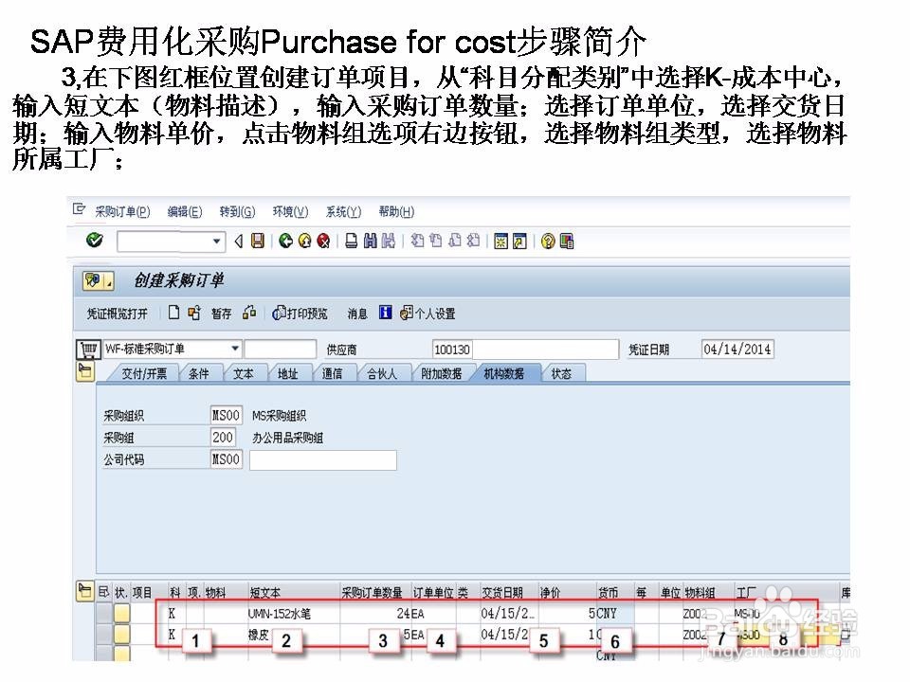Open the 系统(Y) menu
This screenshot has width=910, height=682.
coord(343,211)
